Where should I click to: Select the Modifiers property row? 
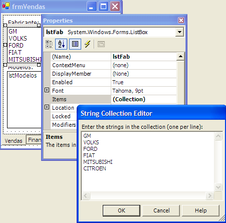[x=64, y=125]
